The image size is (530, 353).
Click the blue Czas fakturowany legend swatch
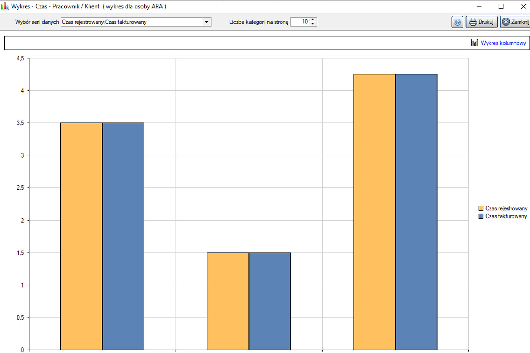coord(481,216)
